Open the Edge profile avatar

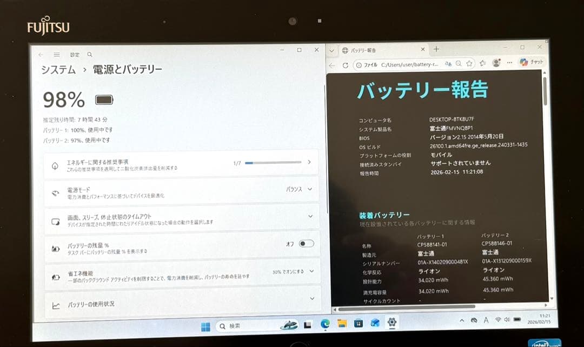click(496, 63)
